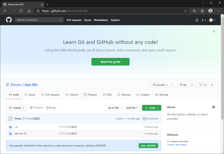Image resolution: width=224 pixels, height=154 pixels.
Task: Open the user avatar menu in GitHub header
Action: click(x=212, y=20)
